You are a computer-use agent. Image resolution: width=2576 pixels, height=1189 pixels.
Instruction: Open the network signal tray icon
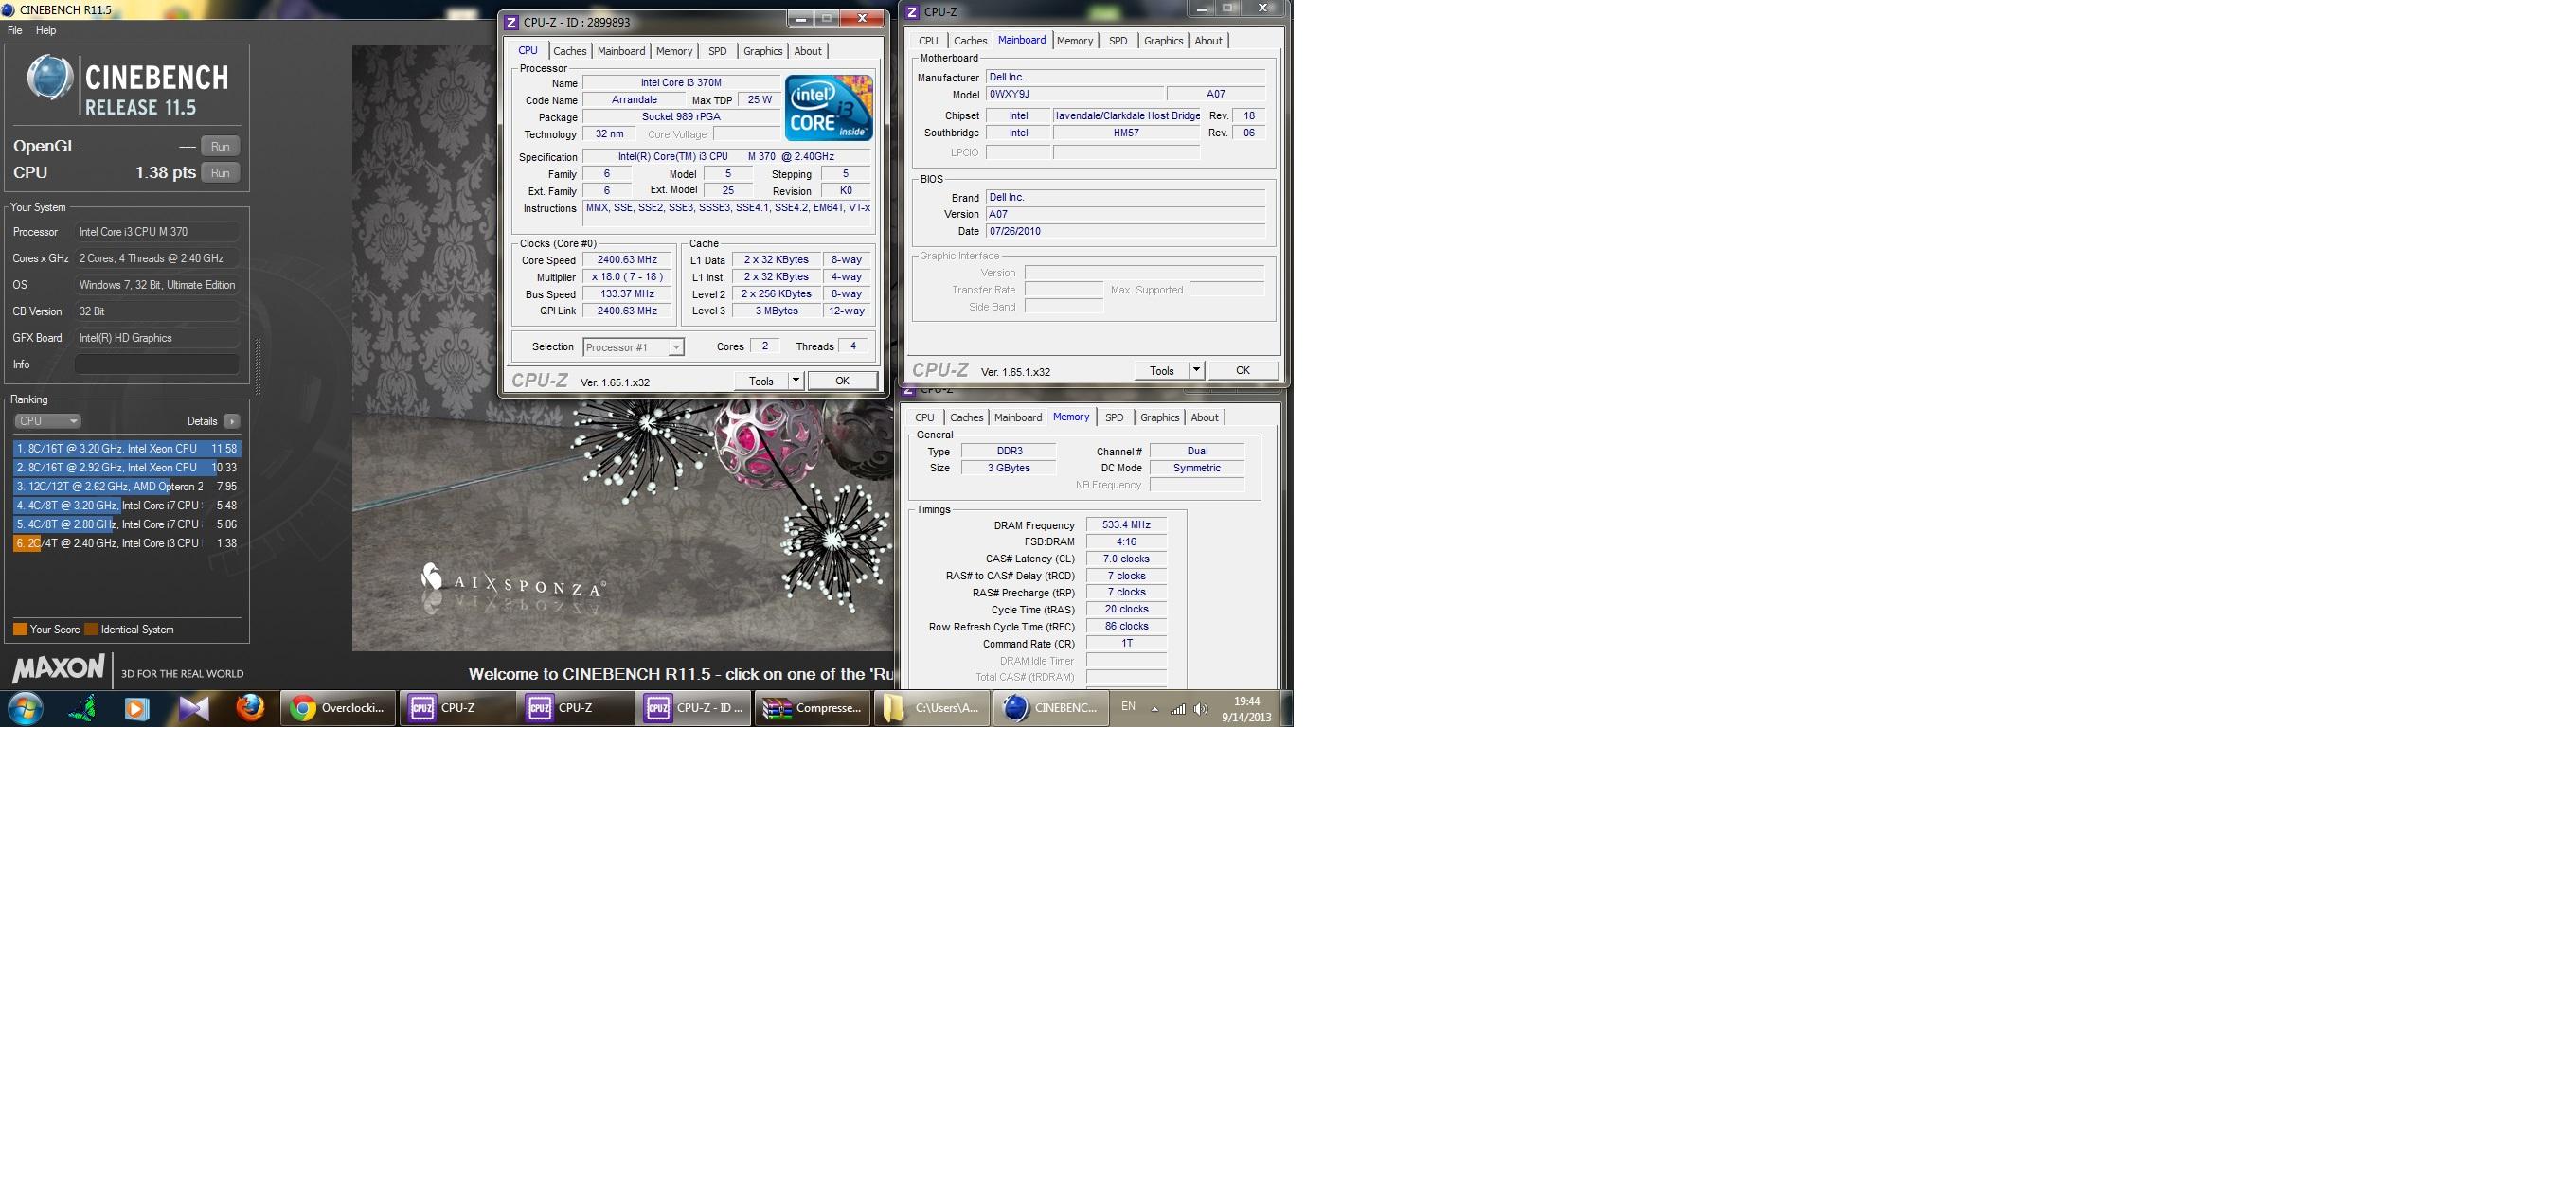pos(1178,709)
